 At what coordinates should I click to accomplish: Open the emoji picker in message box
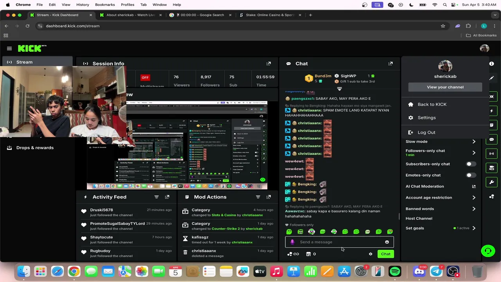click(387, 242)
